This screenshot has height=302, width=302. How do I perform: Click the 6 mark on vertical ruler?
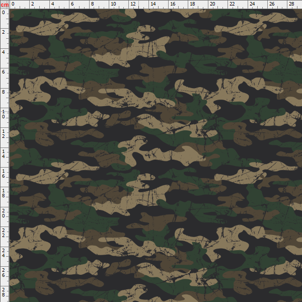(4, 72)
